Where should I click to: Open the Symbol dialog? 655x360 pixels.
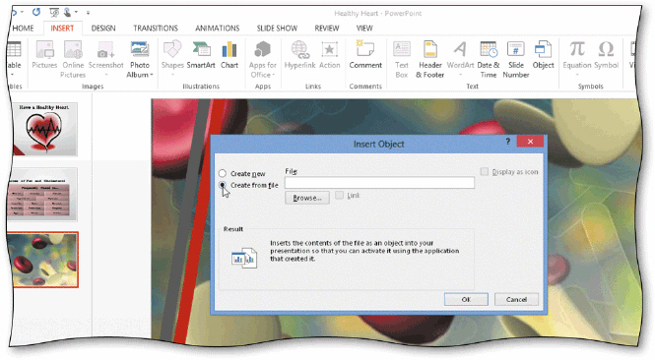(x=606, y=55)
